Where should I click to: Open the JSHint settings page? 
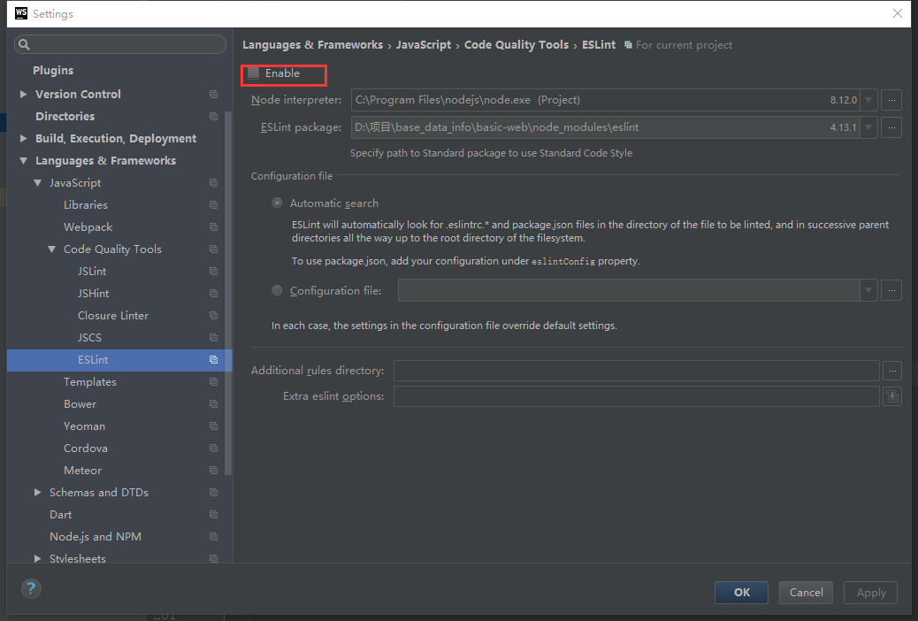pyautogui.click(x=93, y=294)
